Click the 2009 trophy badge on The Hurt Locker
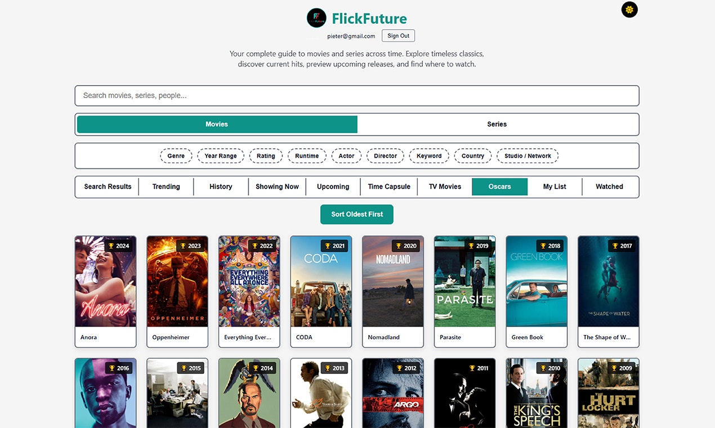 (x=622, y=367)
